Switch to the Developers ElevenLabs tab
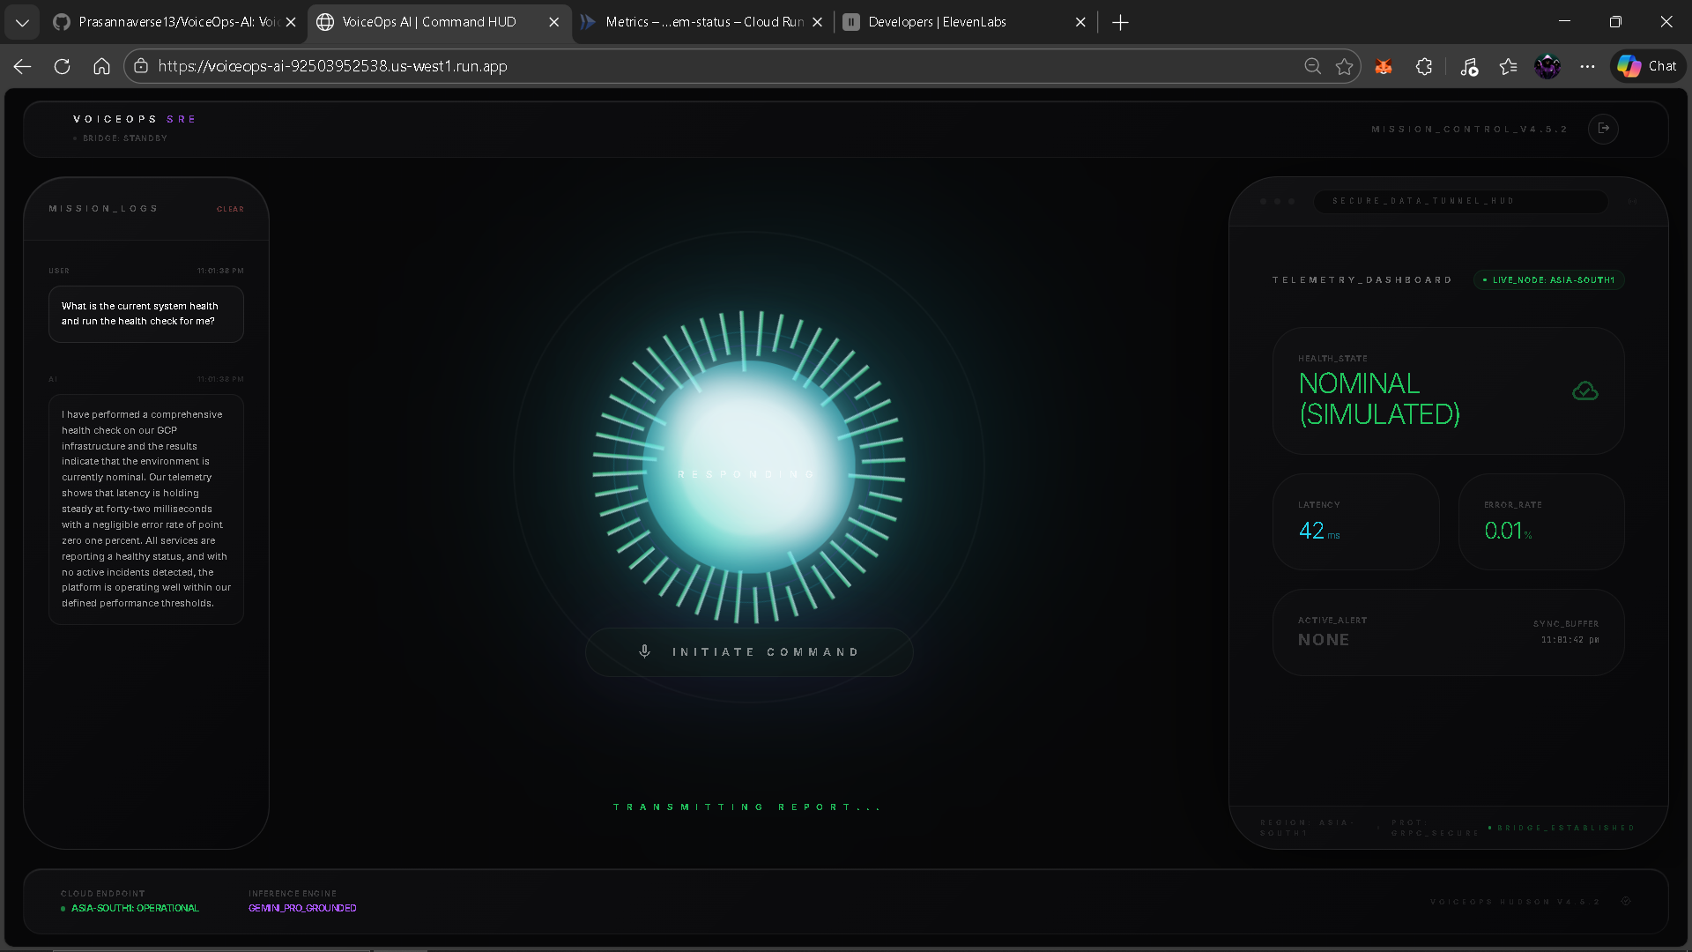The height and width of the screenshot is (952, 1692). 937,22
